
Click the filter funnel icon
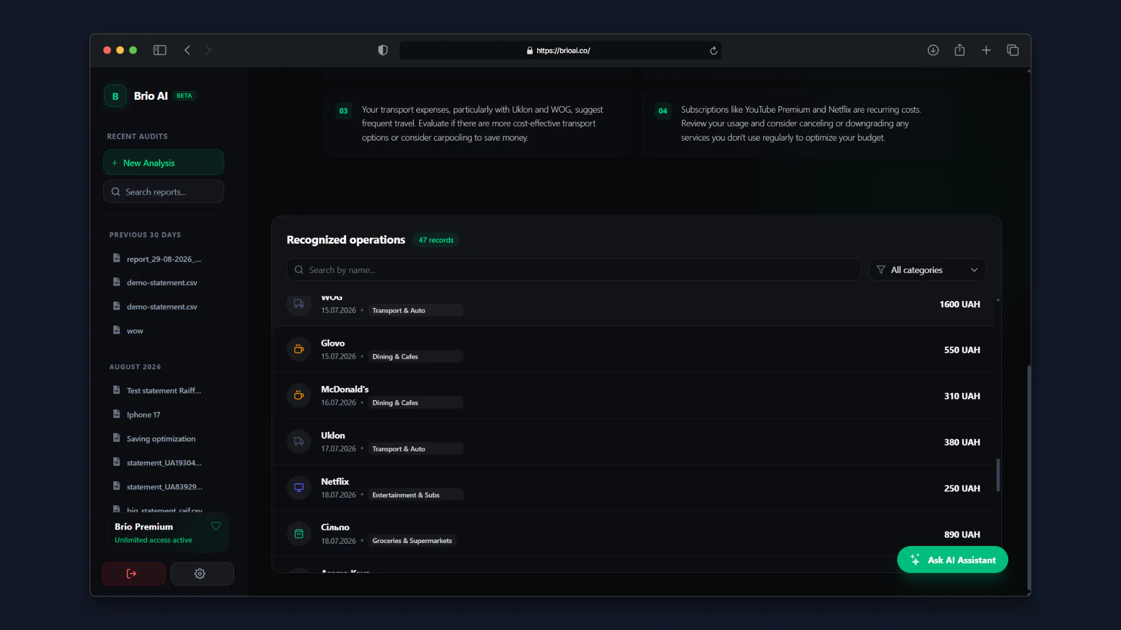pyautogui.click(x=881, y=269)
